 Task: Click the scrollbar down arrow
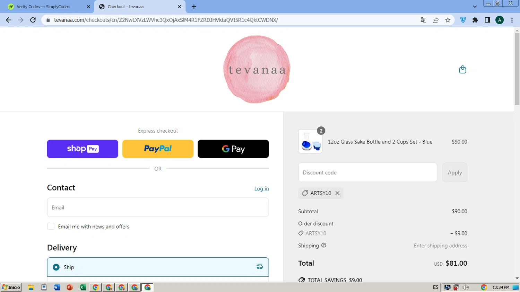(x=517, y=278)
